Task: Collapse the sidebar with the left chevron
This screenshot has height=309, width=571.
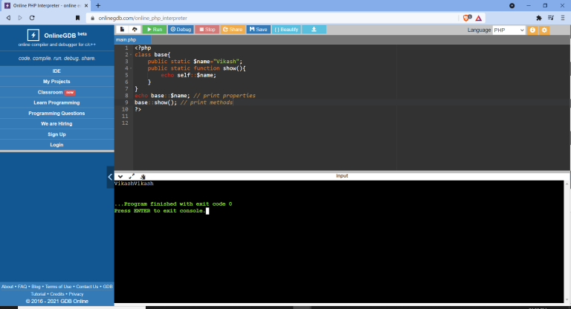Action: pos(110,177)
